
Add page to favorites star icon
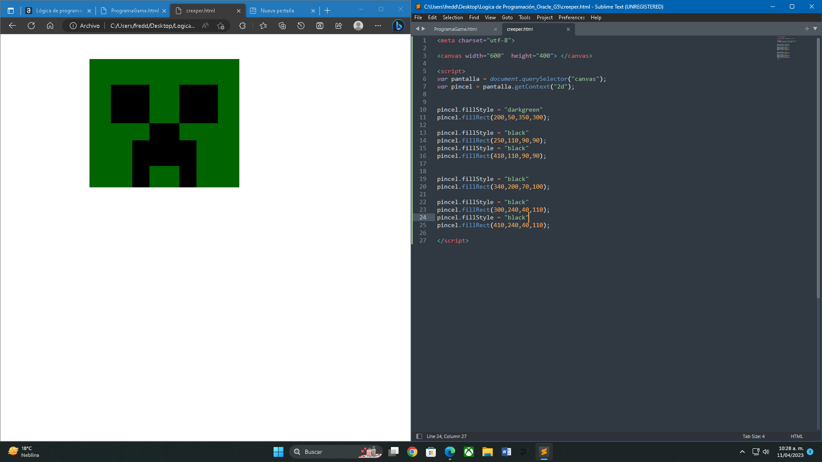(220, 26)
